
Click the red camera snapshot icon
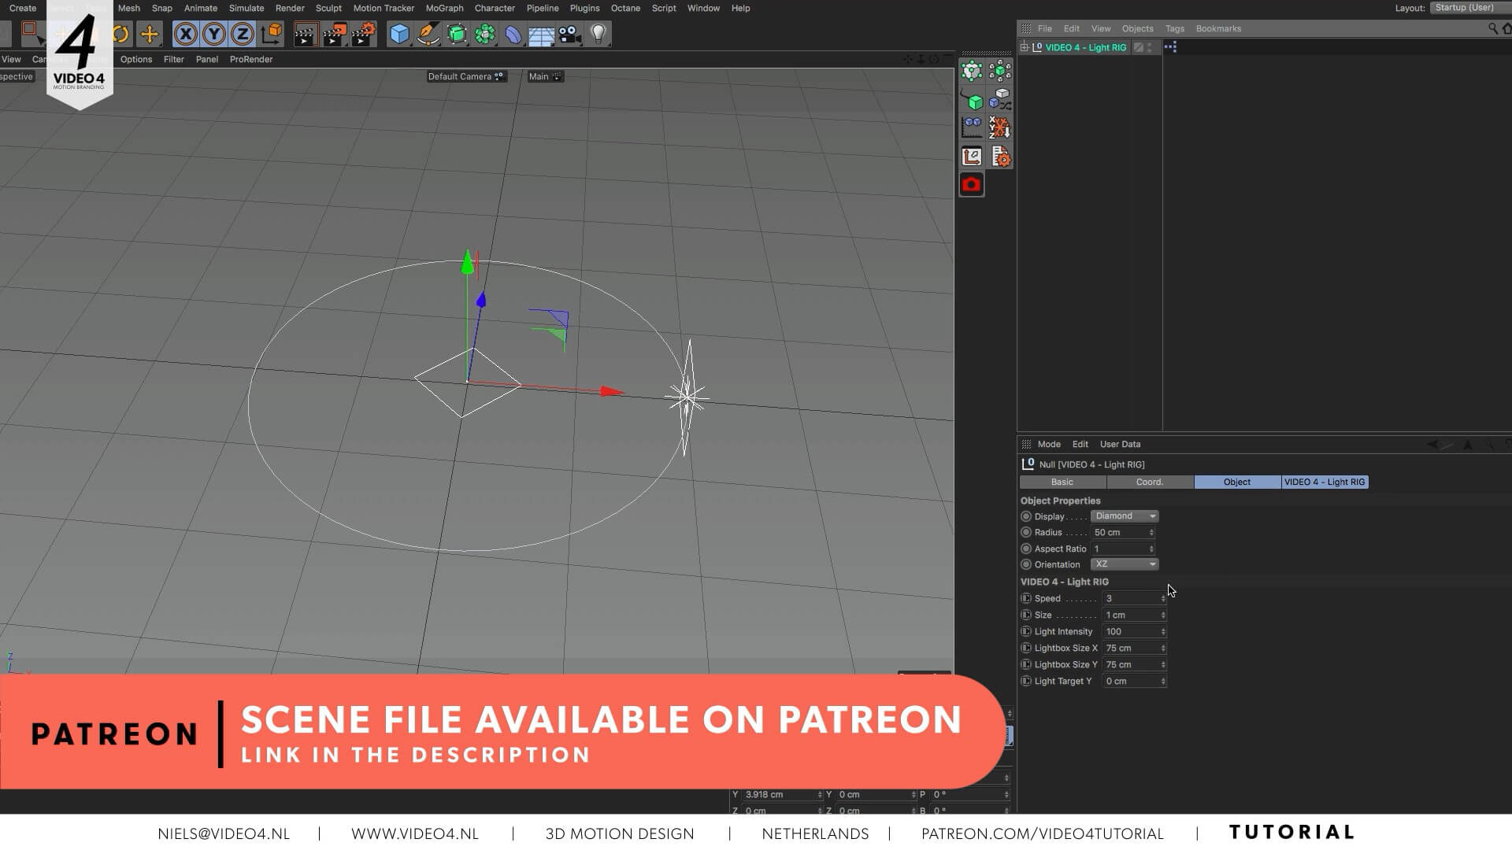[x=972, y=184]
